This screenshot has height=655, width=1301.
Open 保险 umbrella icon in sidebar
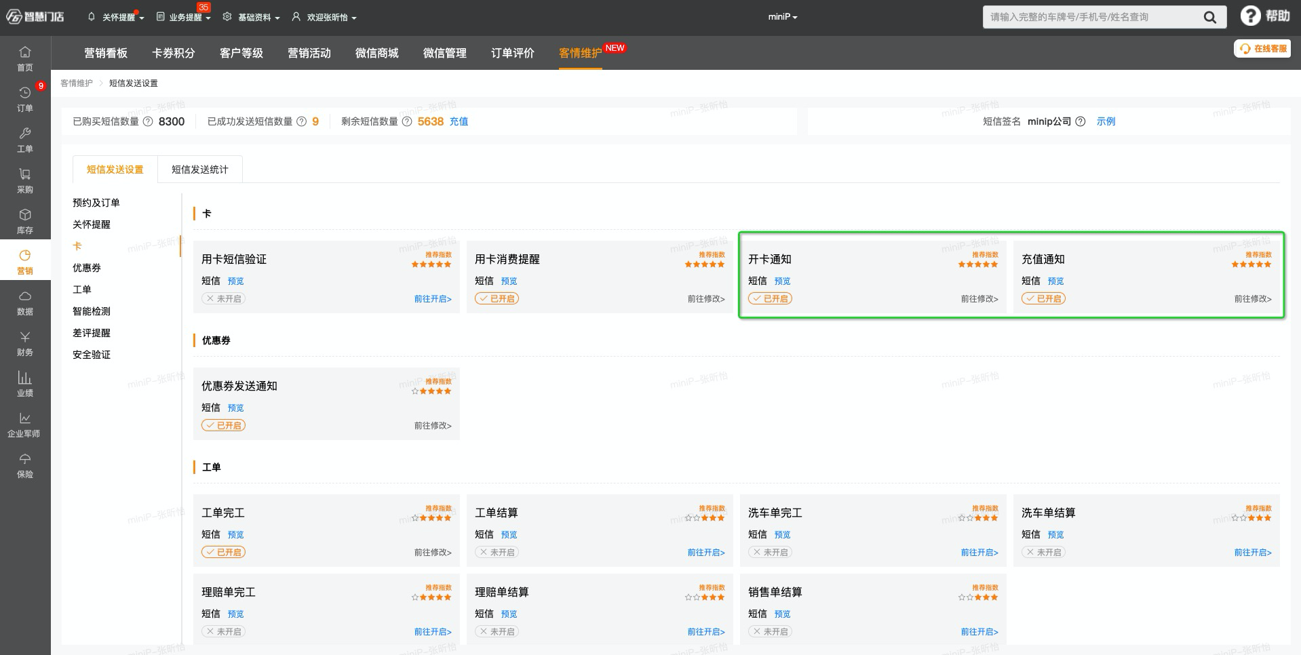pos(25,459)
